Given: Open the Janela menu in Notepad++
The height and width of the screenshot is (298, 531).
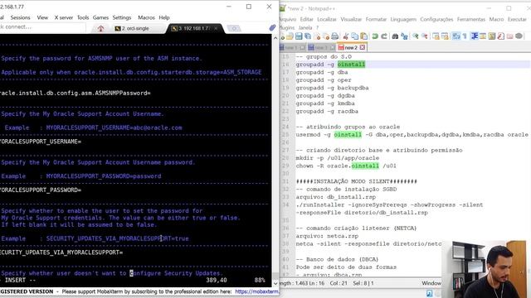Looking at the screenshot, I should click(305, 27).
